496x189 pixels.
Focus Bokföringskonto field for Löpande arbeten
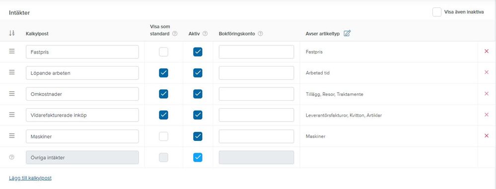coord(256,73)
